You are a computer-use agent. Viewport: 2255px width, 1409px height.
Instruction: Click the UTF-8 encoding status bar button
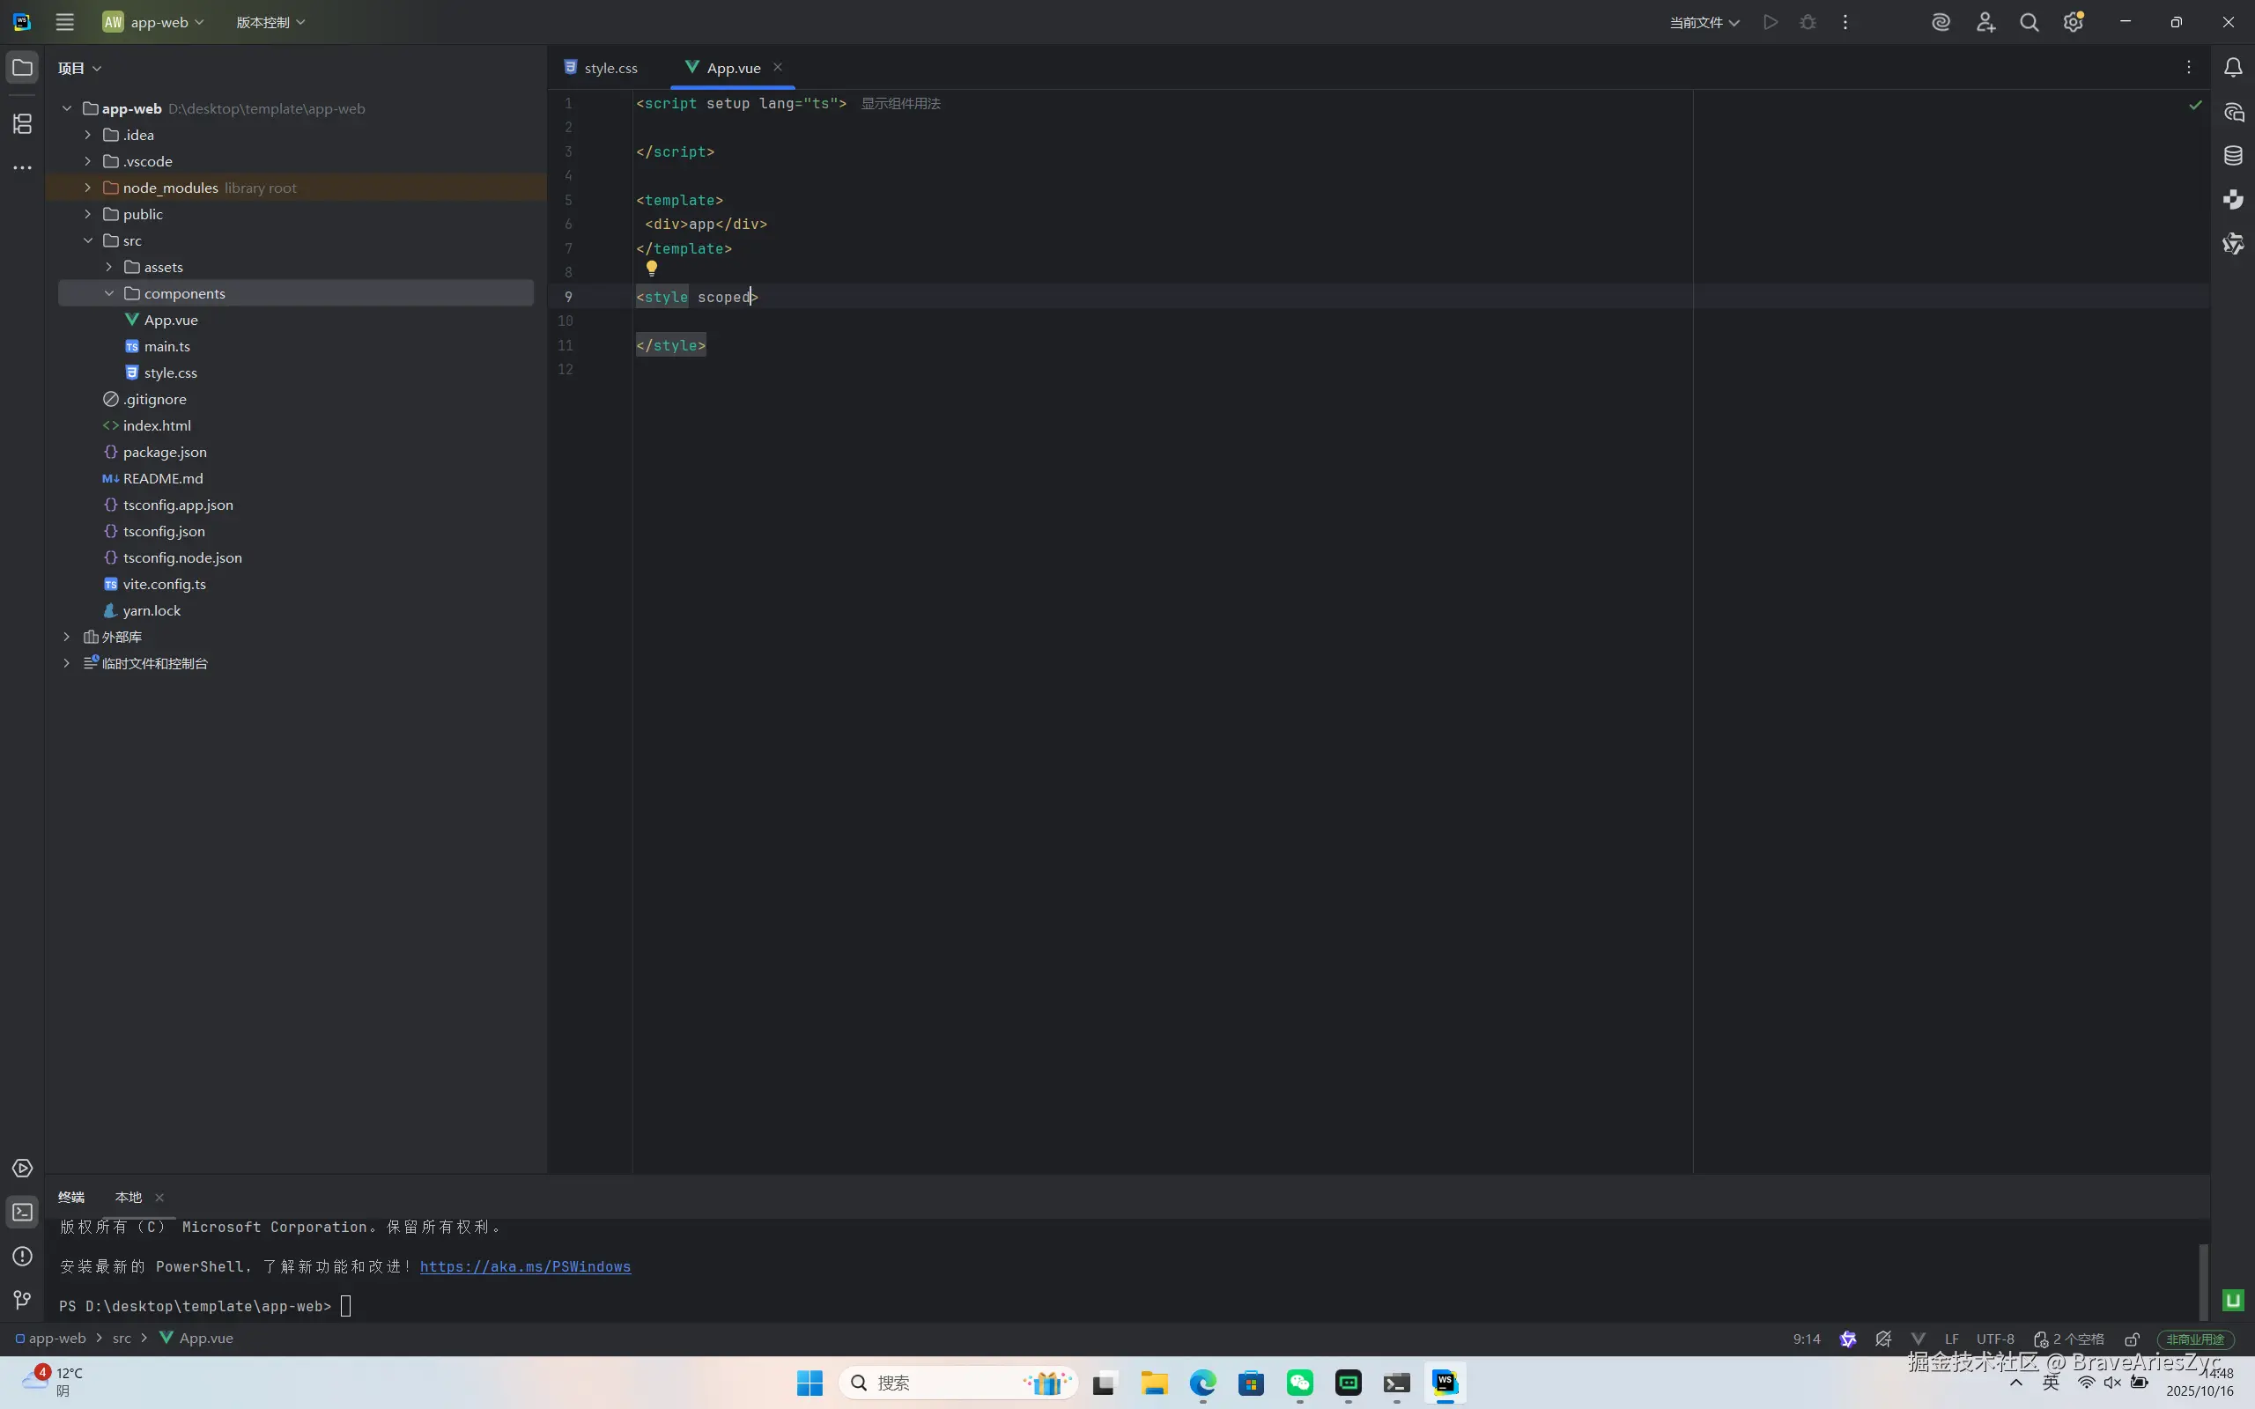(x=1994, y=1339)
